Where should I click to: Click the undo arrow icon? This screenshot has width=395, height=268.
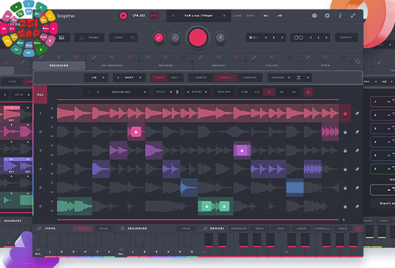coord(266,16)
